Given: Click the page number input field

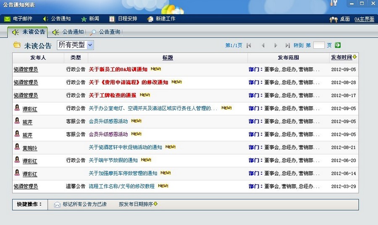Looking at the screenshot, I should (318, 45).
